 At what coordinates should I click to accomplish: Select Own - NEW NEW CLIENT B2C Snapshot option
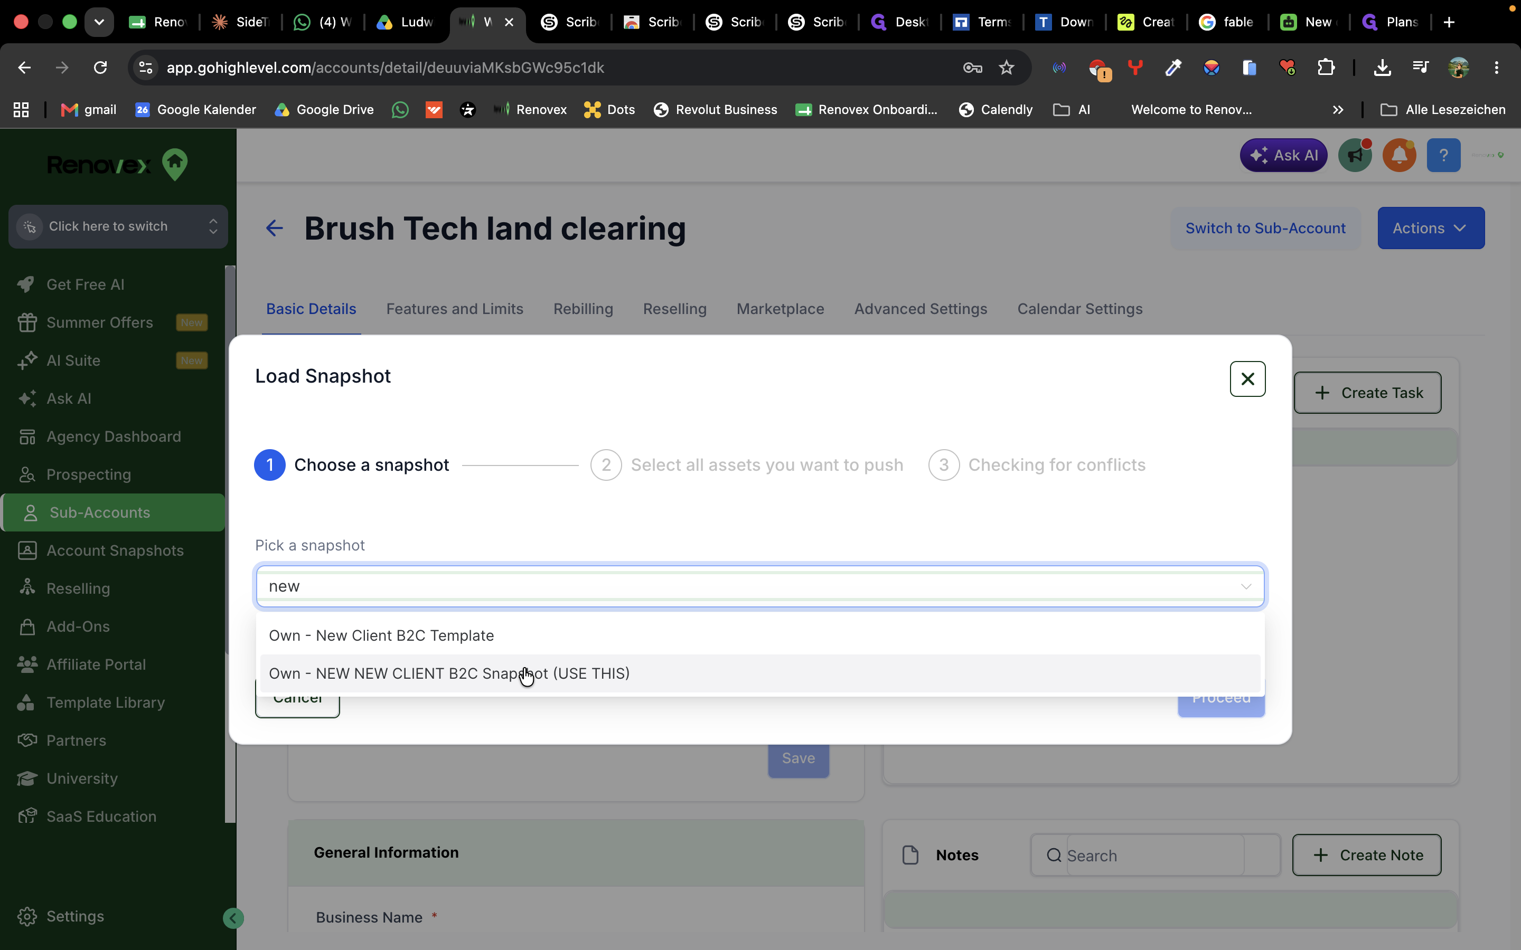tap(760, 673)
